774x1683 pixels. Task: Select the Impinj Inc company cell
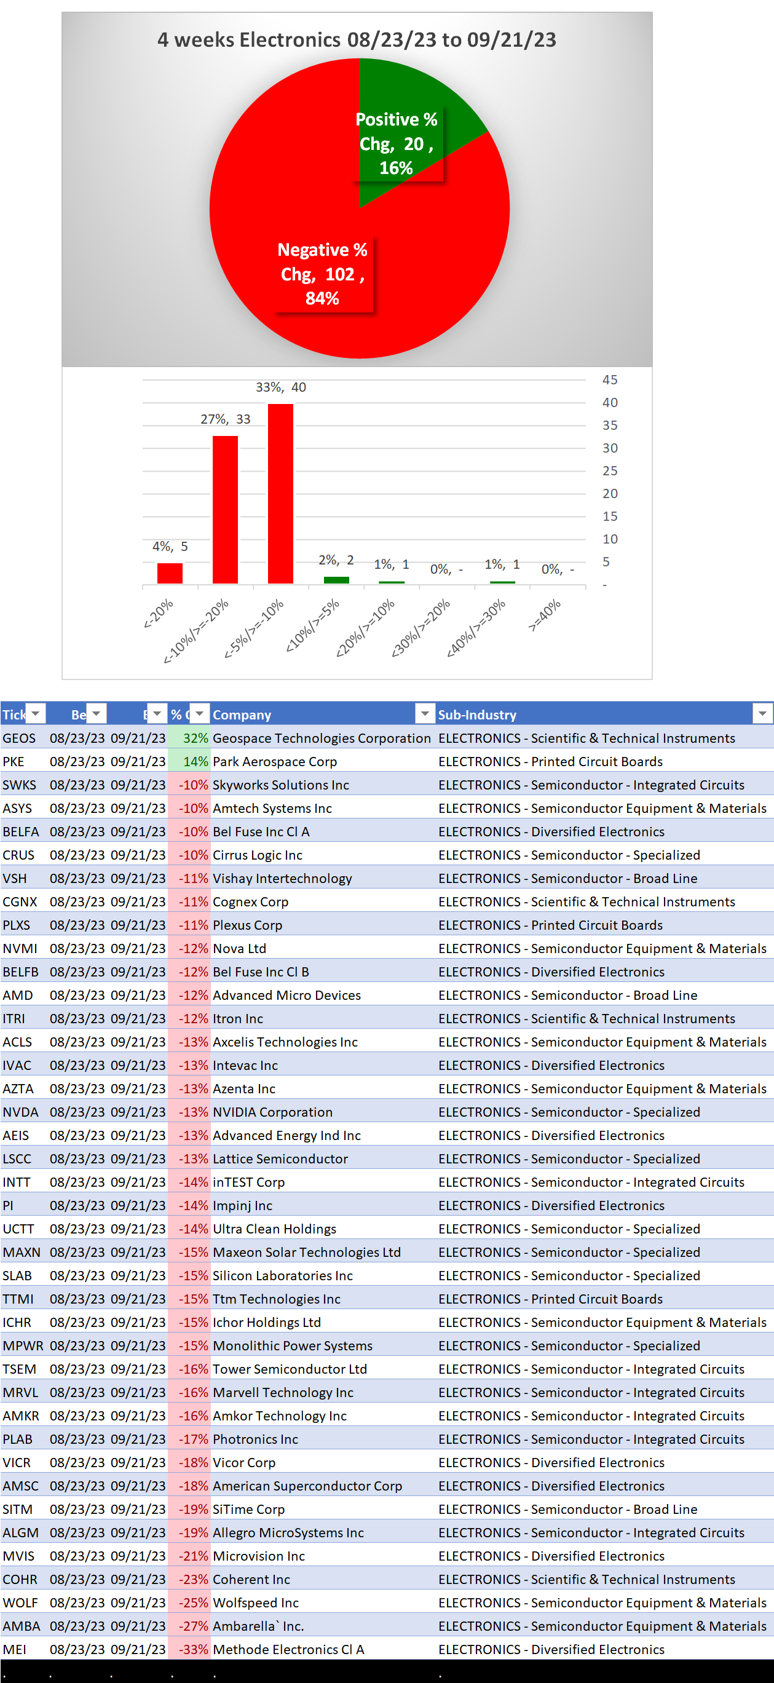click(323, 1205)
